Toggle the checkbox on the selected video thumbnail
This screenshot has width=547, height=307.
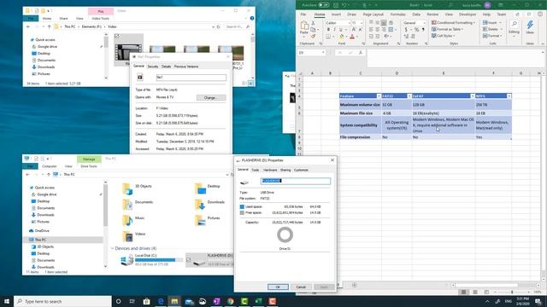pyautogui.click(x=117, y=36)
